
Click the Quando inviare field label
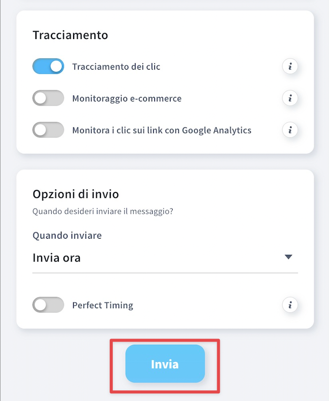(67, 236)
